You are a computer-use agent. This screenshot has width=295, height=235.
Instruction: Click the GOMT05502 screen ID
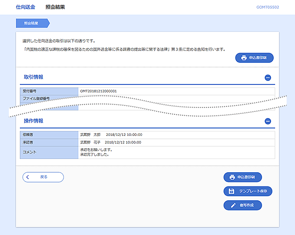(x=267, y=7)
